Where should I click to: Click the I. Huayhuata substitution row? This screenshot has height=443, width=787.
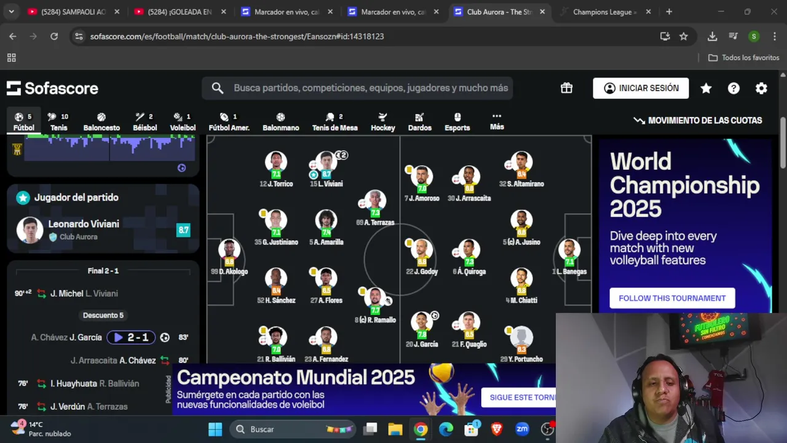pos(103,383)
